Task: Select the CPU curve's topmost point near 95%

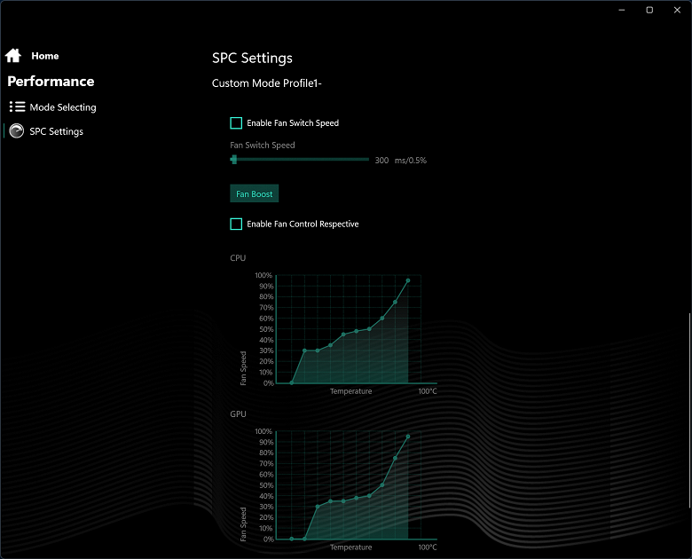Action: click(x=408, y=280)
